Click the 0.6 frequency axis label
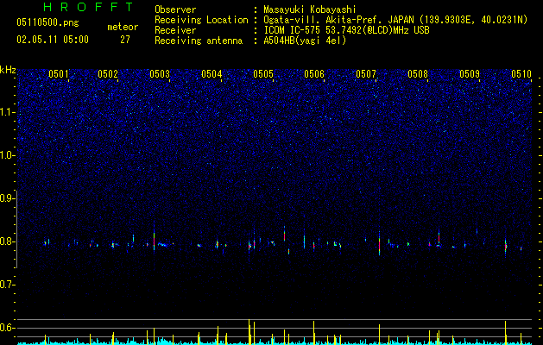 [x=7, y=328]
